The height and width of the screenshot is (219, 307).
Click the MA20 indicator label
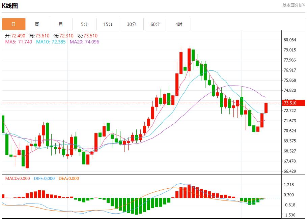(x=84, y=42)
